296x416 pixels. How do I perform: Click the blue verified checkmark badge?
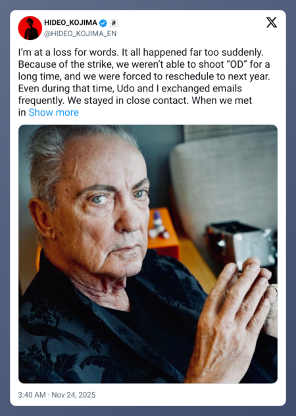103,24
